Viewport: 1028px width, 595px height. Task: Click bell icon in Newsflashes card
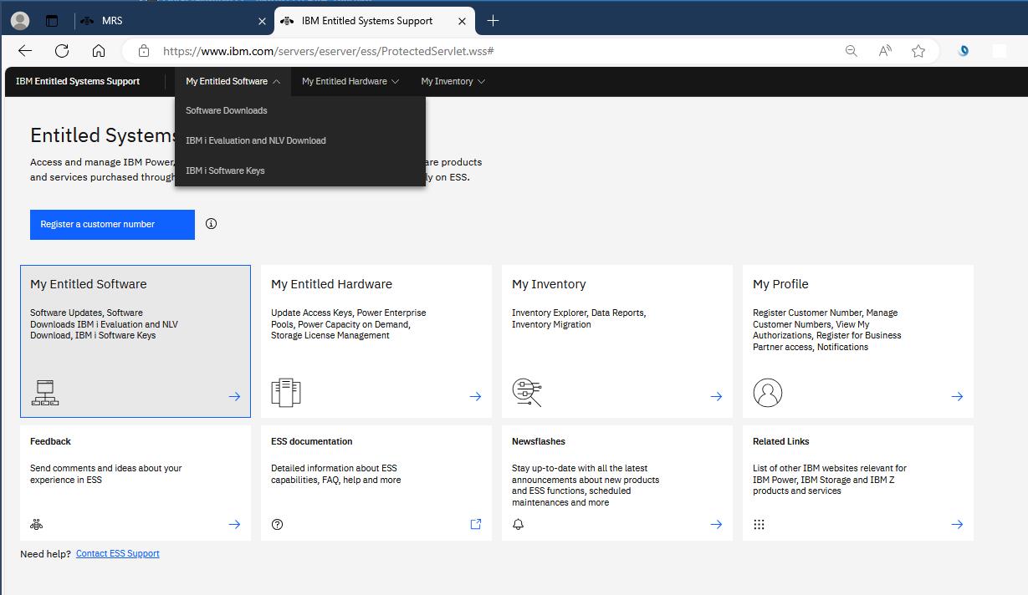[518, 525]
